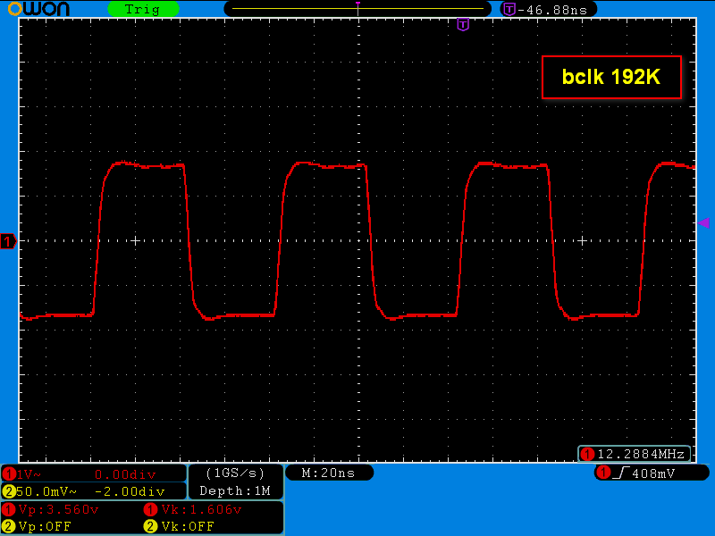The image size is (715, 536).
Task: Click the purple trigger level arrow on the right edge
Action: coord(703,222)
